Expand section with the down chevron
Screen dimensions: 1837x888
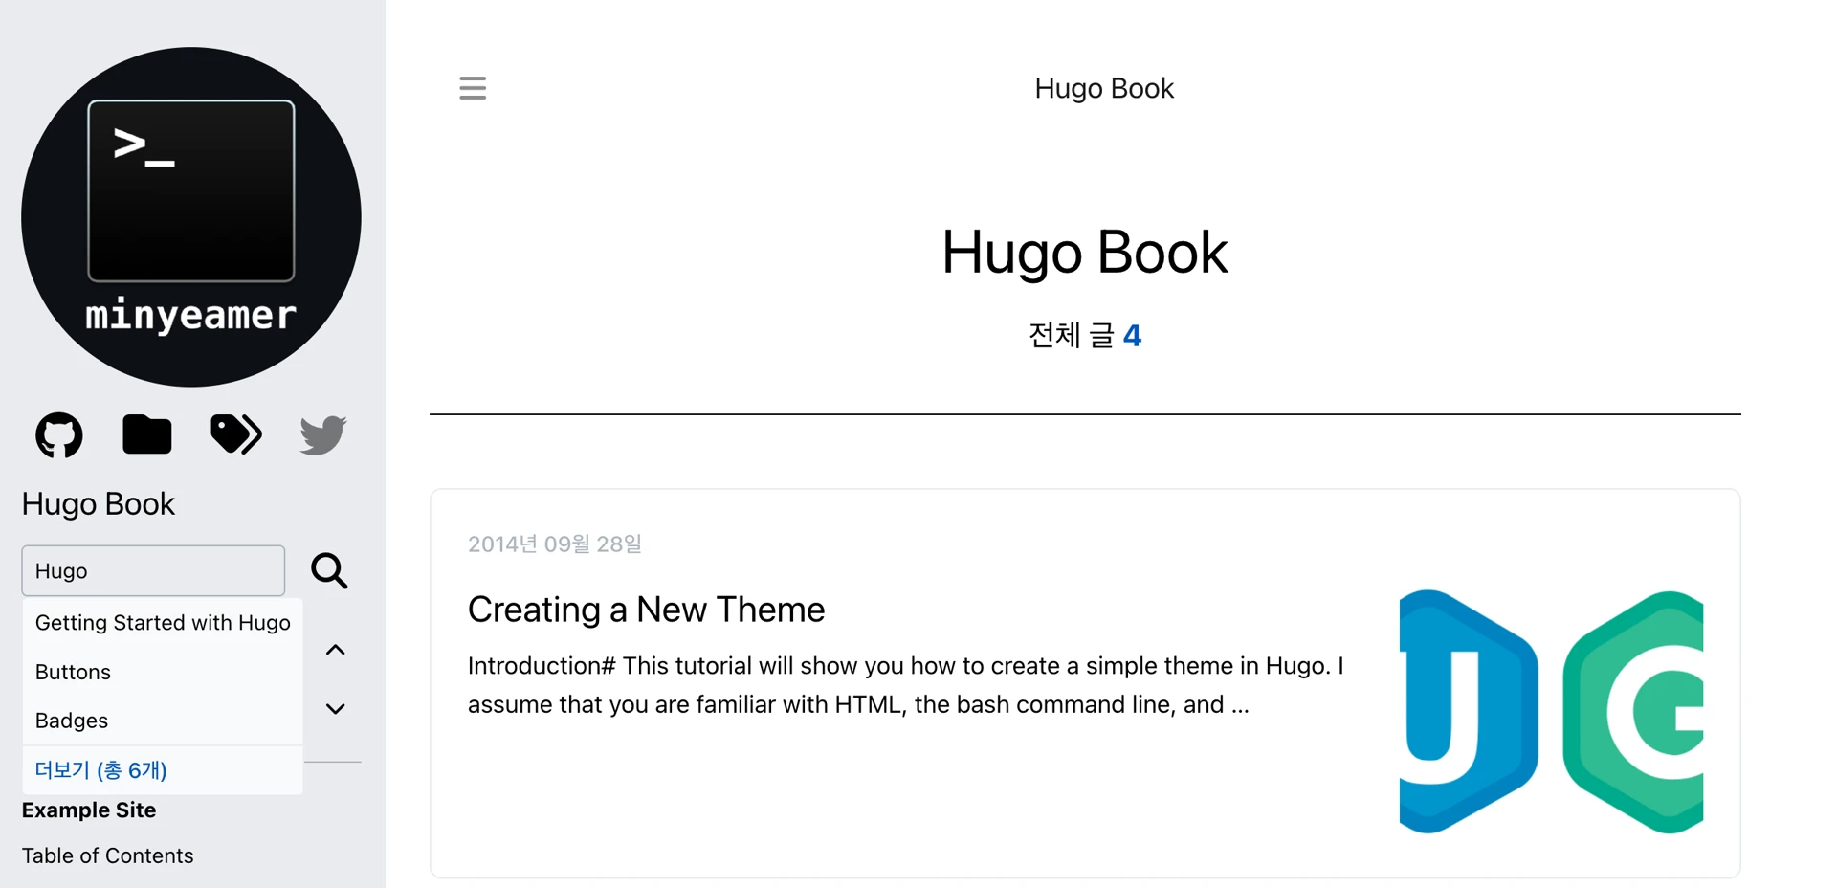[x=335, y=709]
